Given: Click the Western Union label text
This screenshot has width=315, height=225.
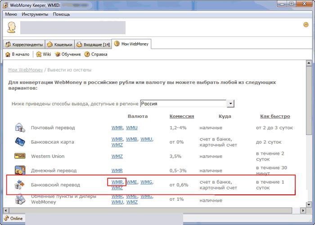Looking at the screenshot, I should click(48, 156).
